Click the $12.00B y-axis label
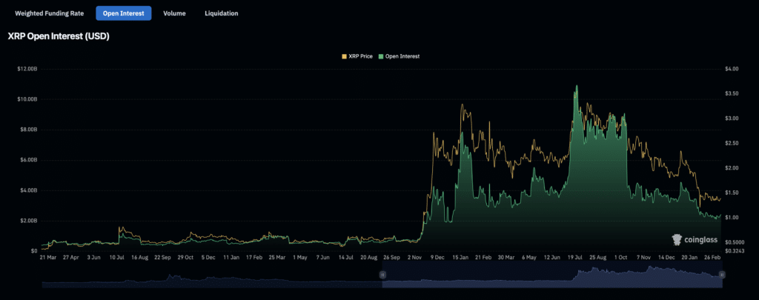The image size is (759, 300). (27, 69)
